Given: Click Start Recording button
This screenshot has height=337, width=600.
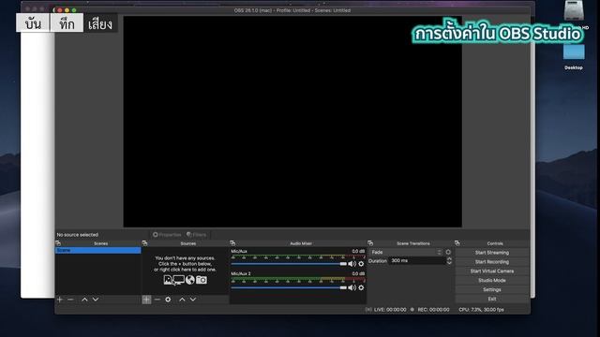Looking at the screenshot, I should point(492,262).
